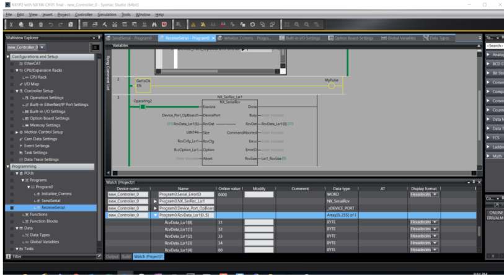Click horizontal scrollbar in variable box

(x=218, y=71)
